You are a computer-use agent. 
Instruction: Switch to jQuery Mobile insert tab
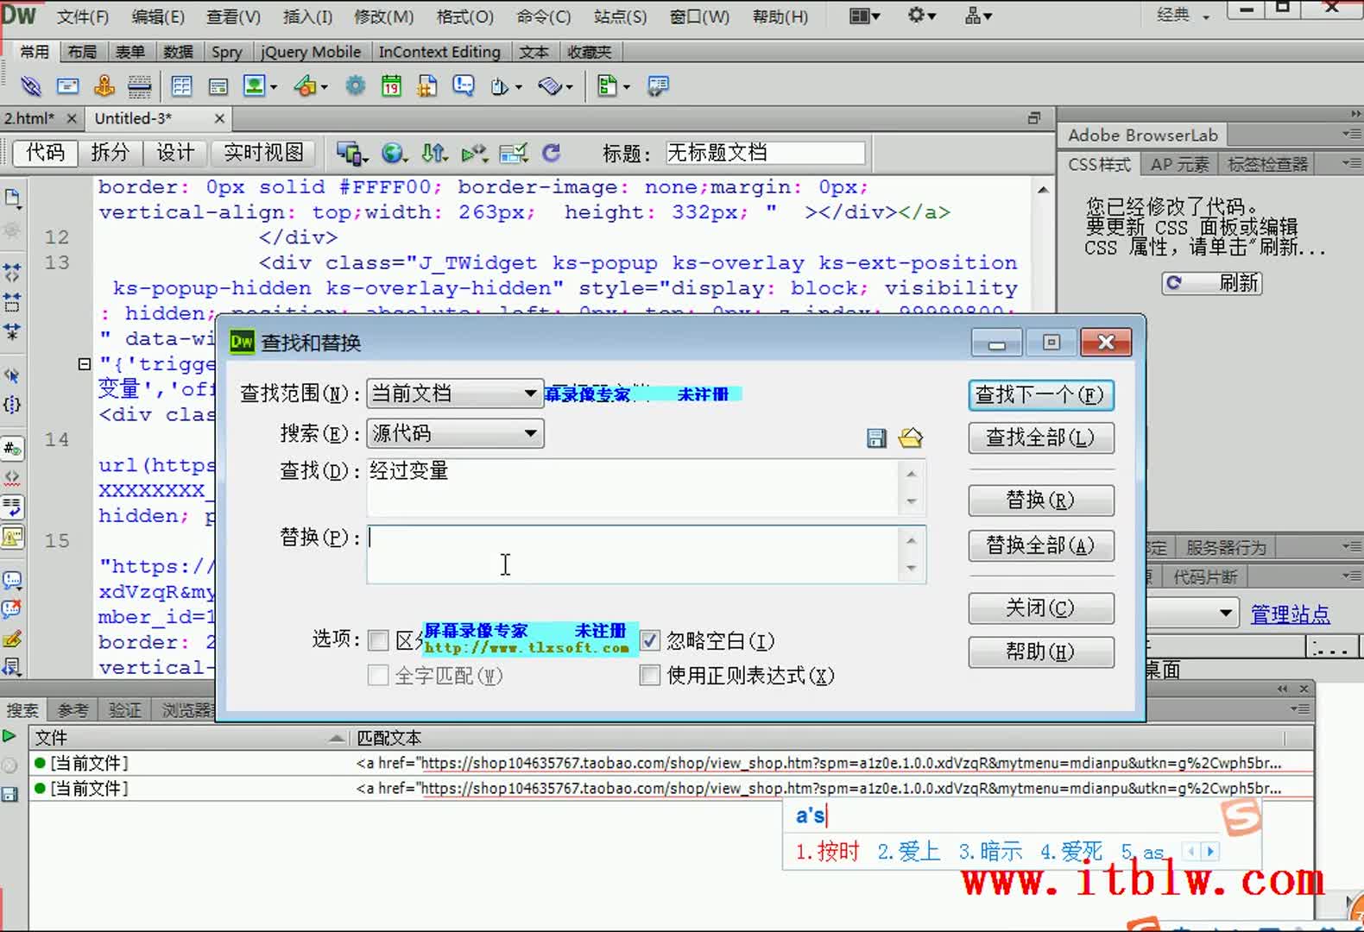coord(311,52)
